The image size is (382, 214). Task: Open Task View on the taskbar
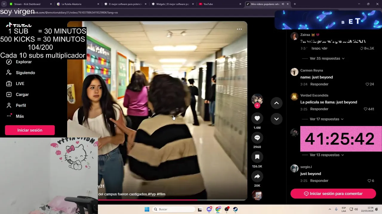pos(200,209)
